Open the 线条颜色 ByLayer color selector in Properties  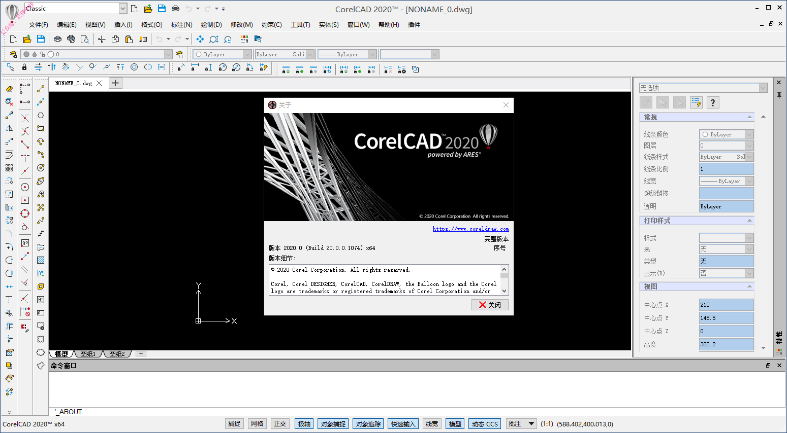pos(726,134)
